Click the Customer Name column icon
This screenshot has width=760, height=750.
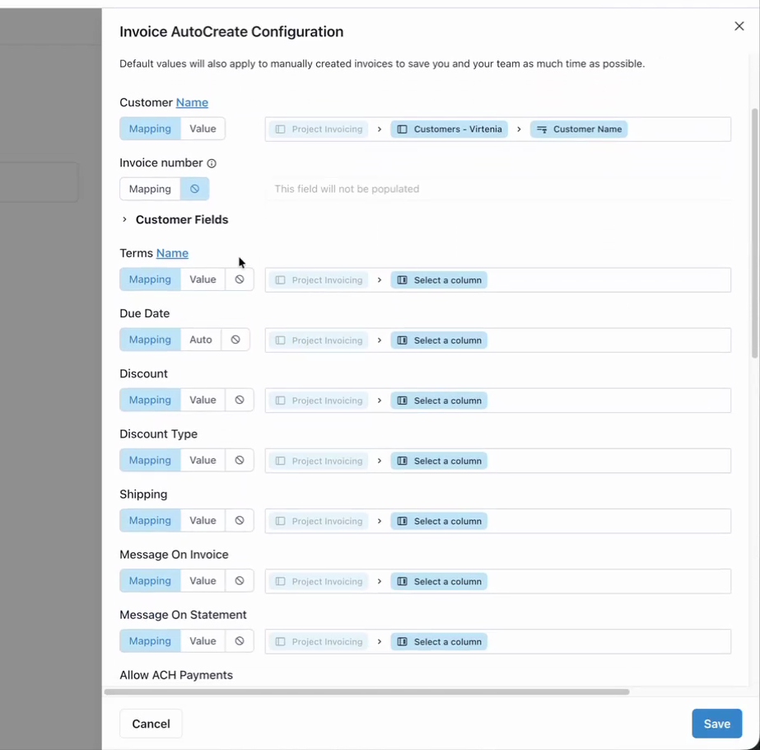click(543, 129)
